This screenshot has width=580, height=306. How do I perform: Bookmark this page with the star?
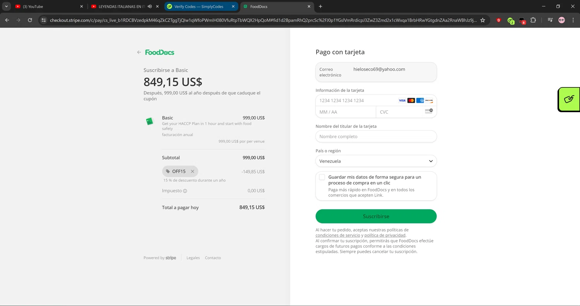point(483,20)
